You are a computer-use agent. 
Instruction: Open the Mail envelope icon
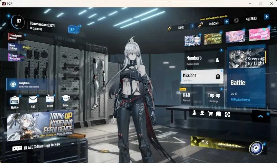tap(33, 100)
